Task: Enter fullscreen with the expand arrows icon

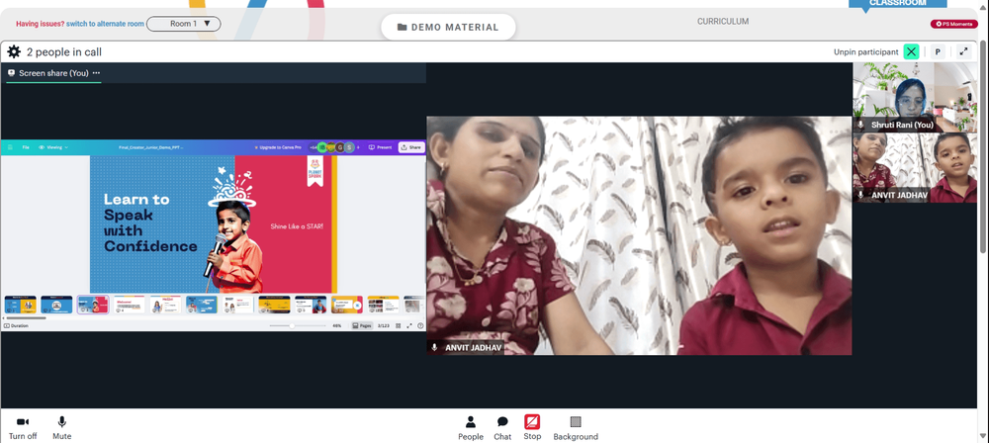Action: click(963, 51)
